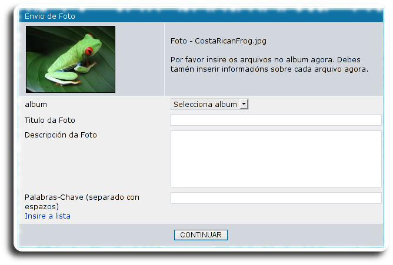393x265 pixels.
Task: Click the word espazos) under Palabras-Chave
Action: click(x=42, y=207)
